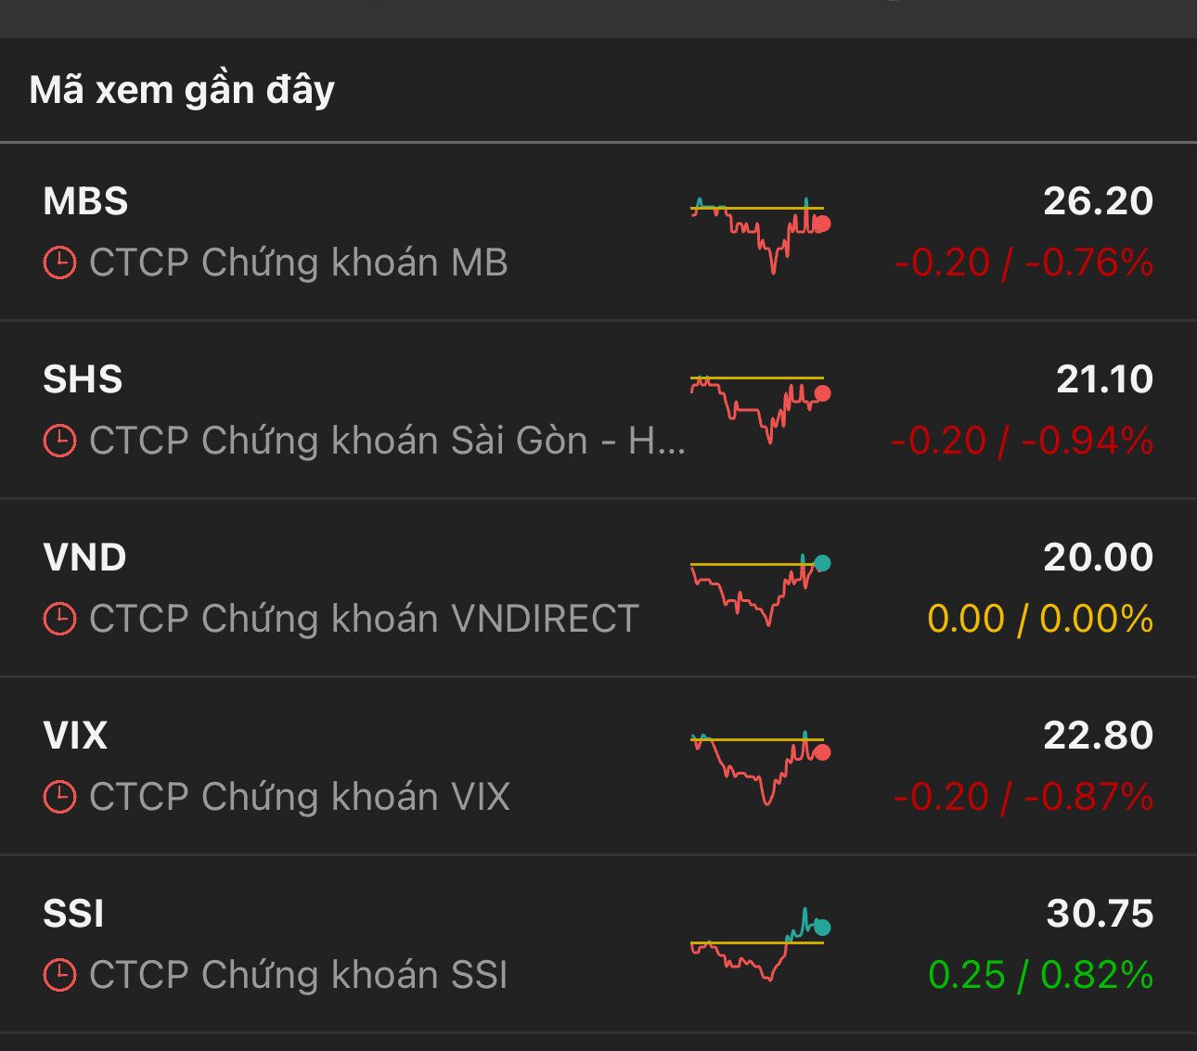The width and height of the screenshot is (1197, 1051).
Task: Click the clock icon beside CTCP Chứng khoán SSI
Action: tap(60, 975)
